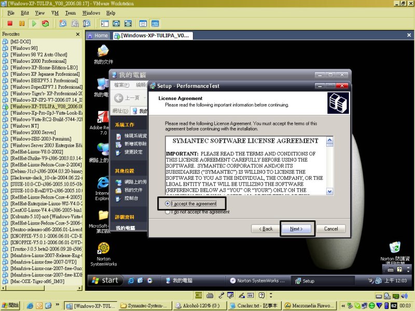Click the Next button in Setup
The image size is (415, 311).
click(296, 229)
